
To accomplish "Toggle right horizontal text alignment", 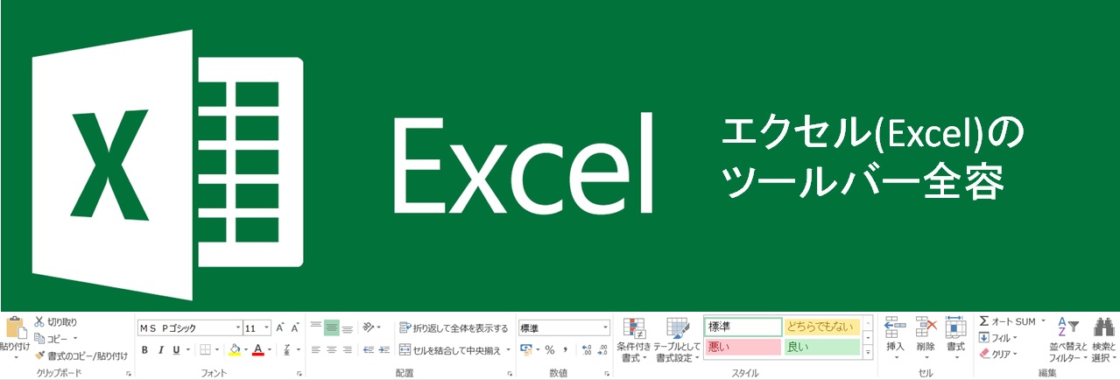I will tap(347, 349).
